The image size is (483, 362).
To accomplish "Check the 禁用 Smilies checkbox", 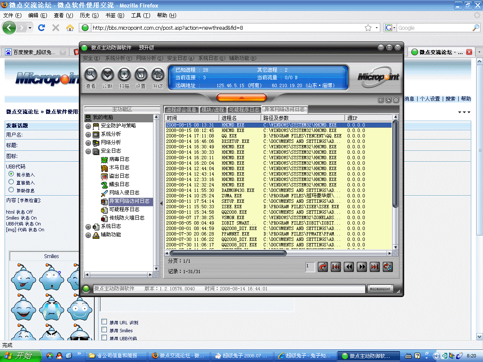I will (104, 330).
